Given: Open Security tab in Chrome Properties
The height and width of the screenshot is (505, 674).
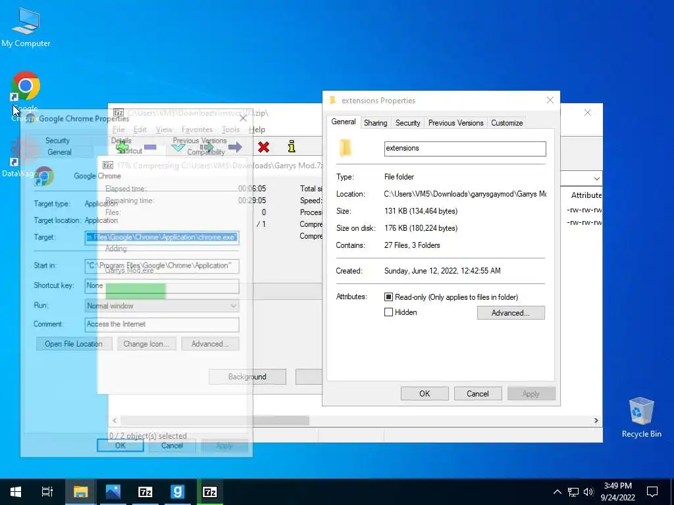Looking at the screenshot, I should click(57, 141).
